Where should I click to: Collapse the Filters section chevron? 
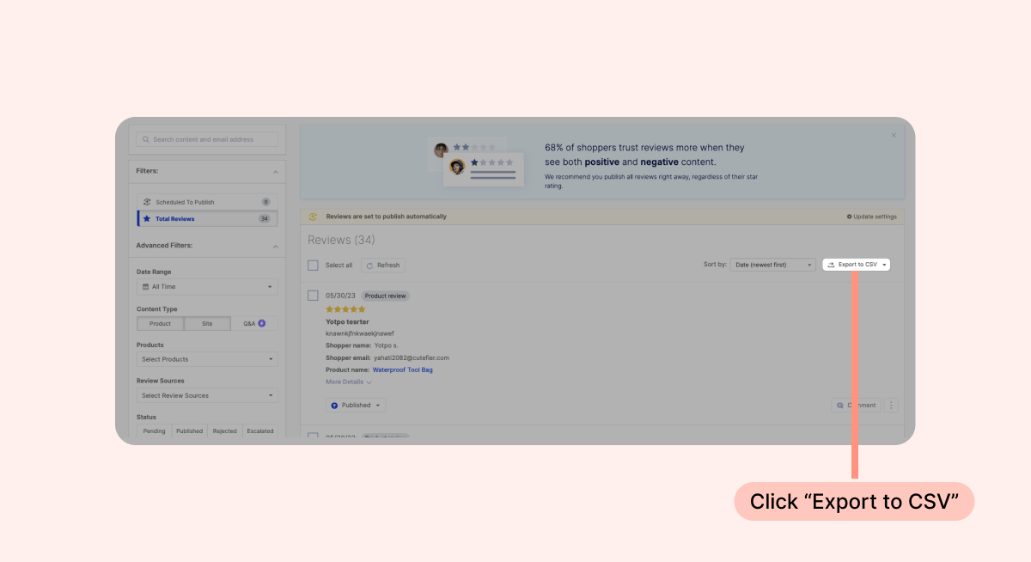[275, 171]
